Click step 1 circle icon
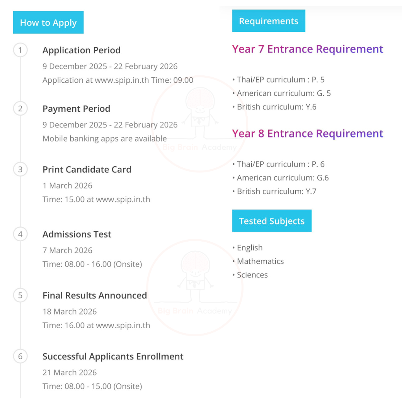 click(x=20, y=50)
